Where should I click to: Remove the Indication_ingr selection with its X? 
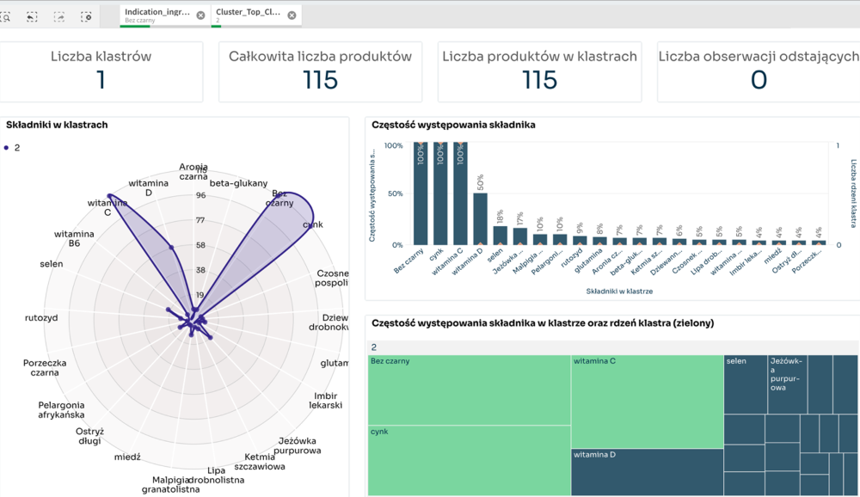[x=200, y=15]
